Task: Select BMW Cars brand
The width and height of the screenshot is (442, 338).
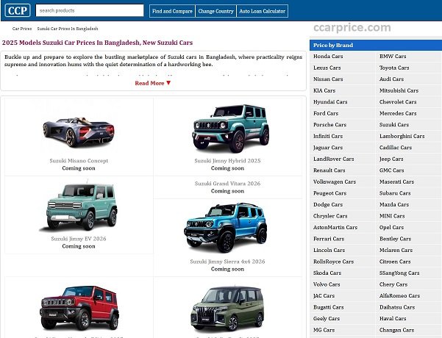Action: (x=393, y=57)
